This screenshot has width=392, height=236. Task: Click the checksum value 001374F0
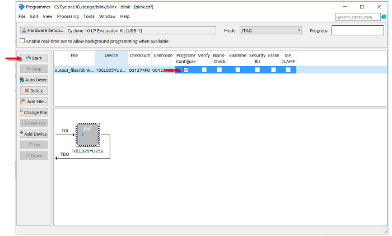tap(139, 70)
